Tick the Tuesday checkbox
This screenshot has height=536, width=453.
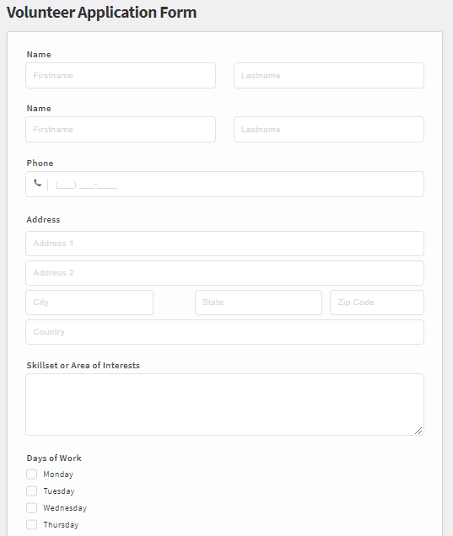[x=31, y=490]
